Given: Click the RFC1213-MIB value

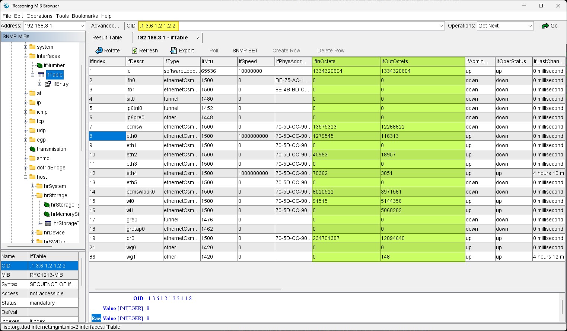Looking at the screenshot, I should pyautogui.click(x=53, y=275).
